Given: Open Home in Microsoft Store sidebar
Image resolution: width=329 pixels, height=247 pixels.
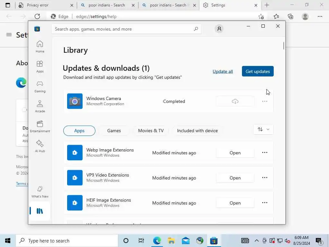Looking at the screenshot, I should click(40, 47).
